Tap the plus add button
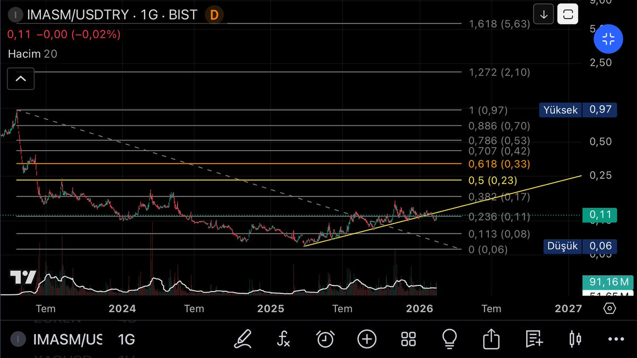This screenshot has width=637, height=358. [x=367, y=338]
